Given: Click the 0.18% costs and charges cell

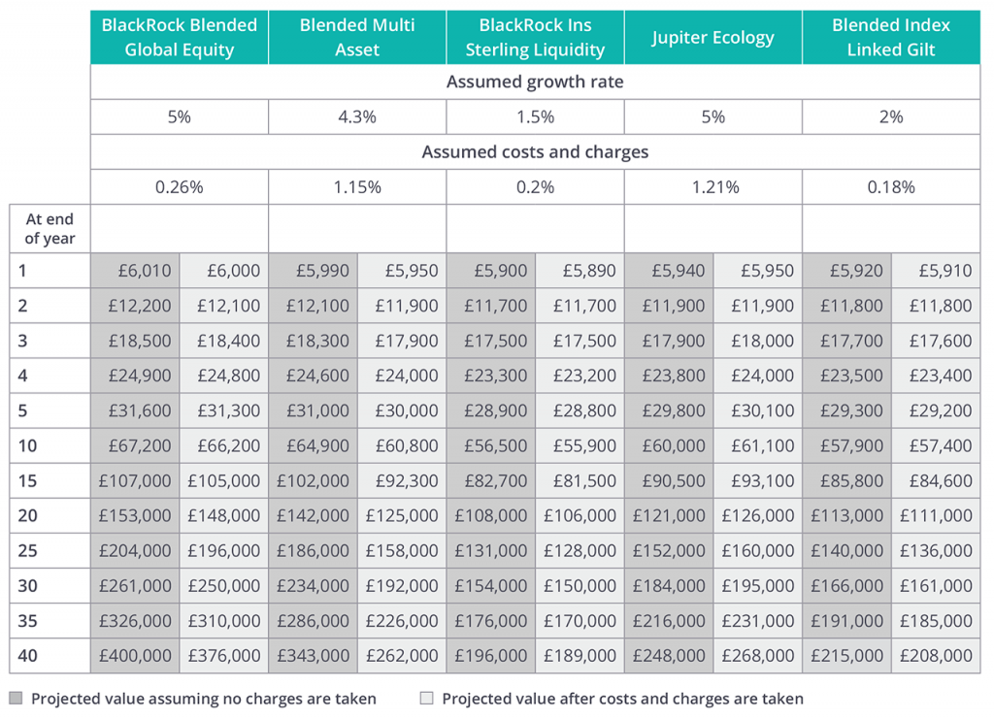Looking at the screenshot, I should click(x=891, y=186).
